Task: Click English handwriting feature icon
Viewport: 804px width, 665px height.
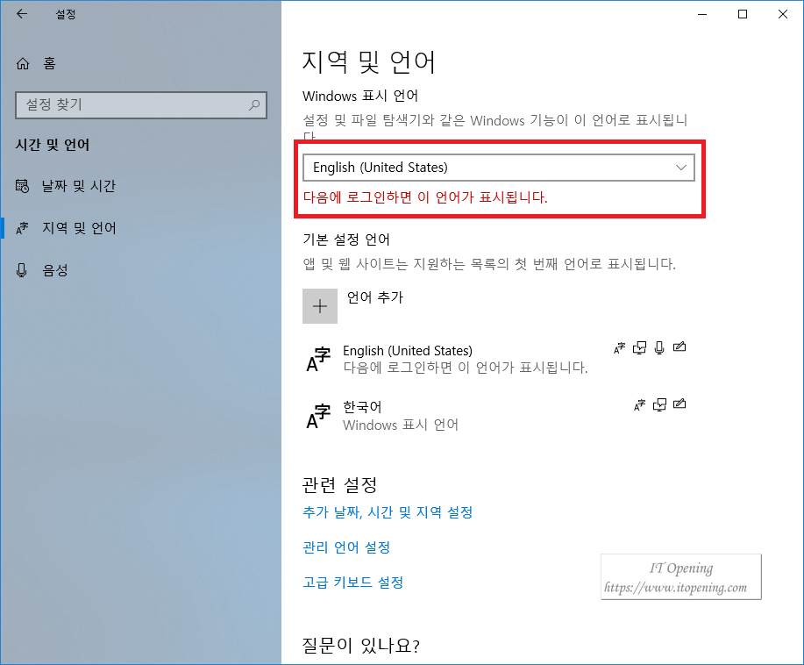Action: (x=679, y=347)
